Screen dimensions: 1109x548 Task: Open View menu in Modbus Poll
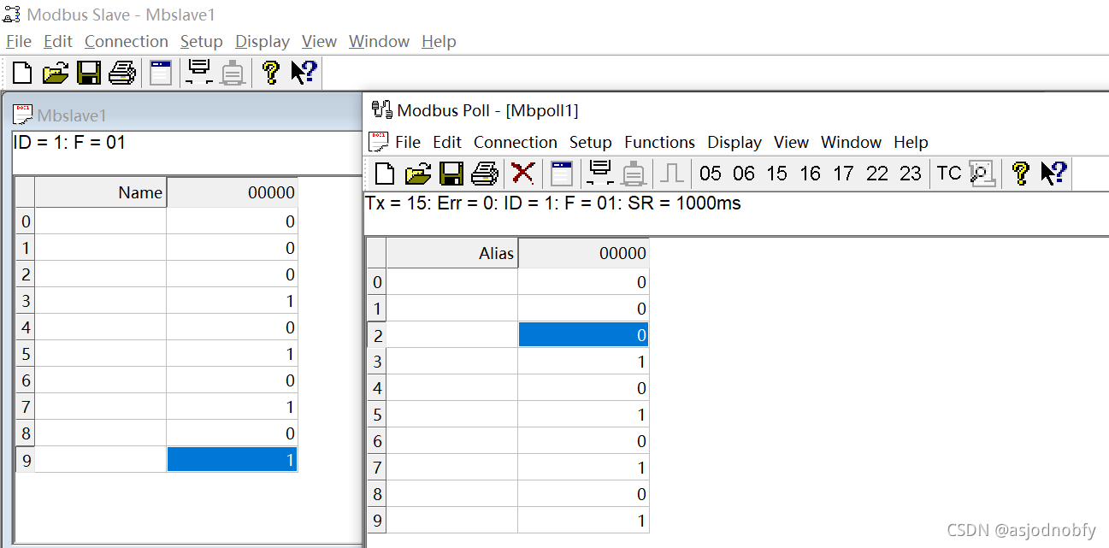coord(792,142)
